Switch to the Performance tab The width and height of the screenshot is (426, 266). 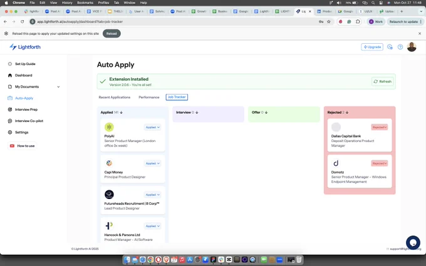(149, 97)
